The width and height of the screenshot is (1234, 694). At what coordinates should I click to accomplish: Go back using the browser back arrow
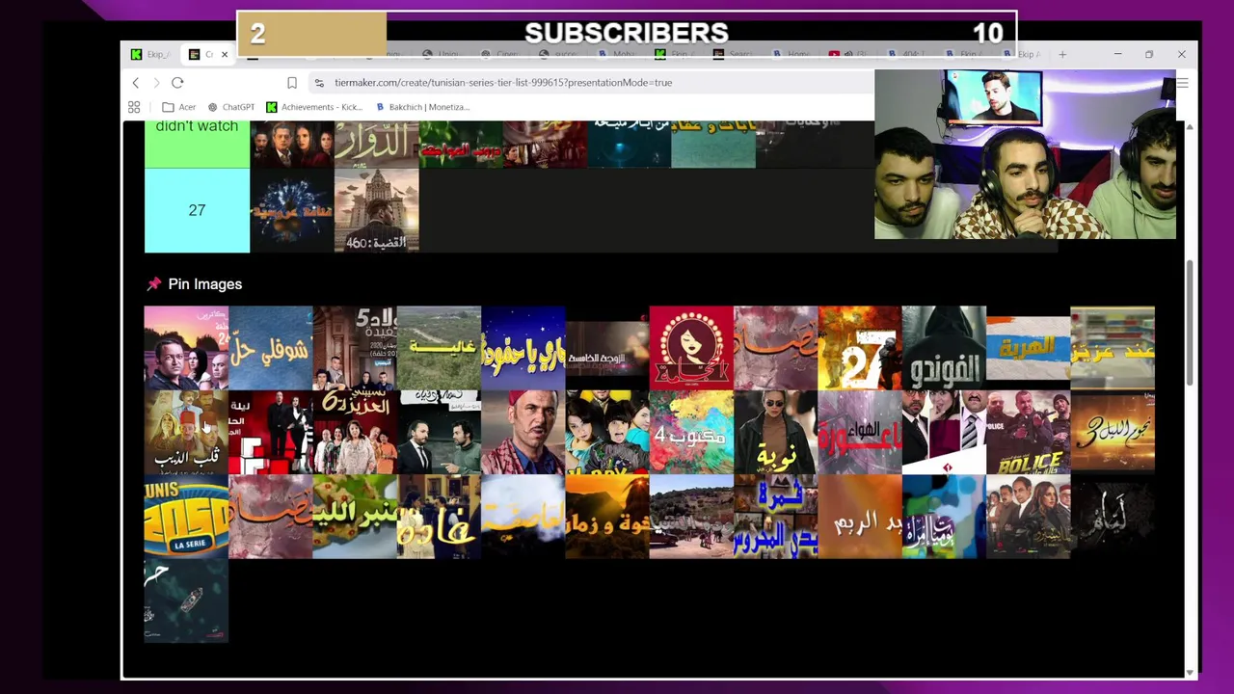tap(136, 83)
